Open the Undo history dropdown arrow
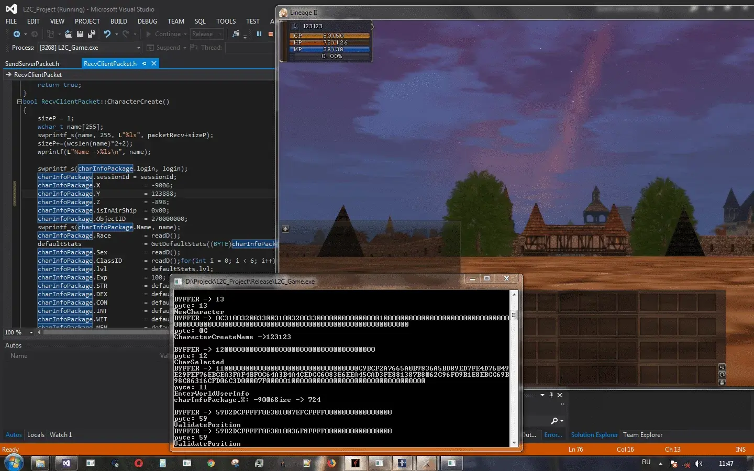Image resolution: width=754 pixels, height=471 pixels. tap(116, 35)
